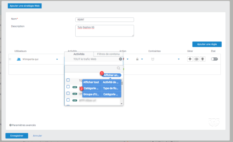Open the Contraintes dropdown arrow
Viewport: 233px width, 142px height.
coord(179,59)
